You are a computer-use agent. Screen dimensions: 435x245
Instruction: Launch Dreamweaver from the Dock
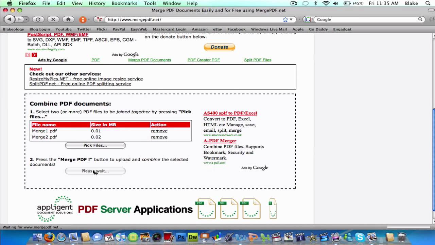(x=193, y=237)
